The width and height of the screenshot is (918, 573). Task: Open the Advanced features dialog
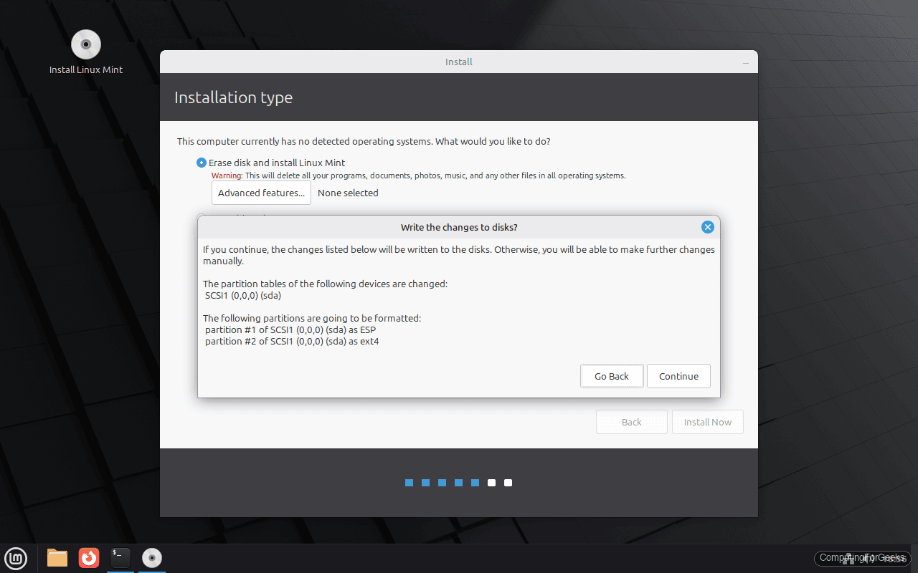pyautogui.click(x=261, y=193)
